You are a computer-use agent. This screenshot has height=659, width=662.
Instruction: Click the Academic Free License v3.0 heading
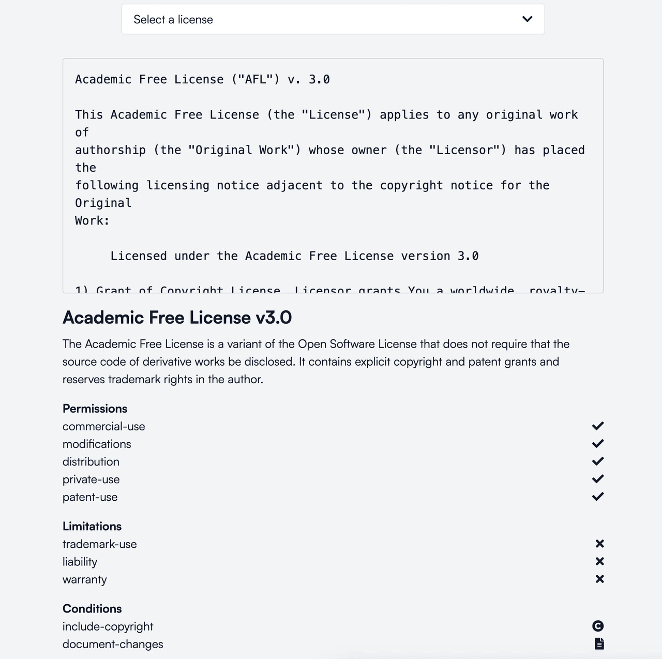pos(177,318)
